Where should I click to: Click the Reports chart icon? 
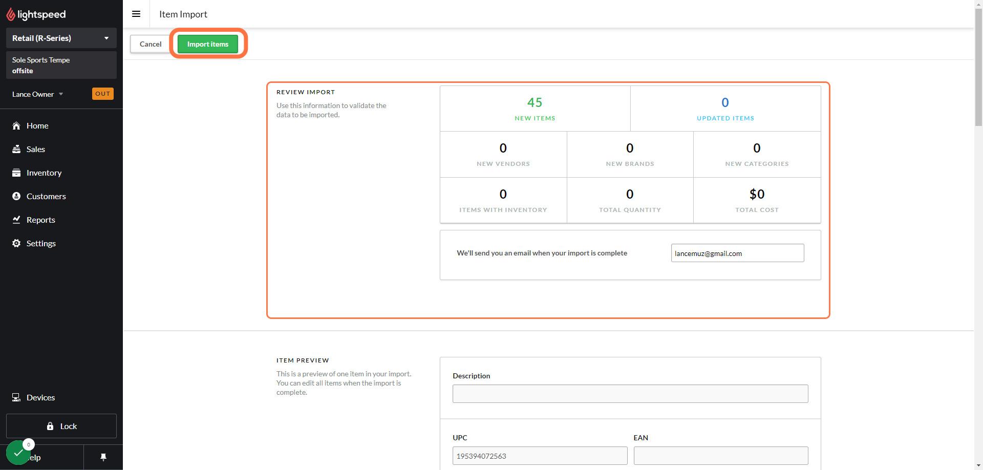[x=16, y=220]
